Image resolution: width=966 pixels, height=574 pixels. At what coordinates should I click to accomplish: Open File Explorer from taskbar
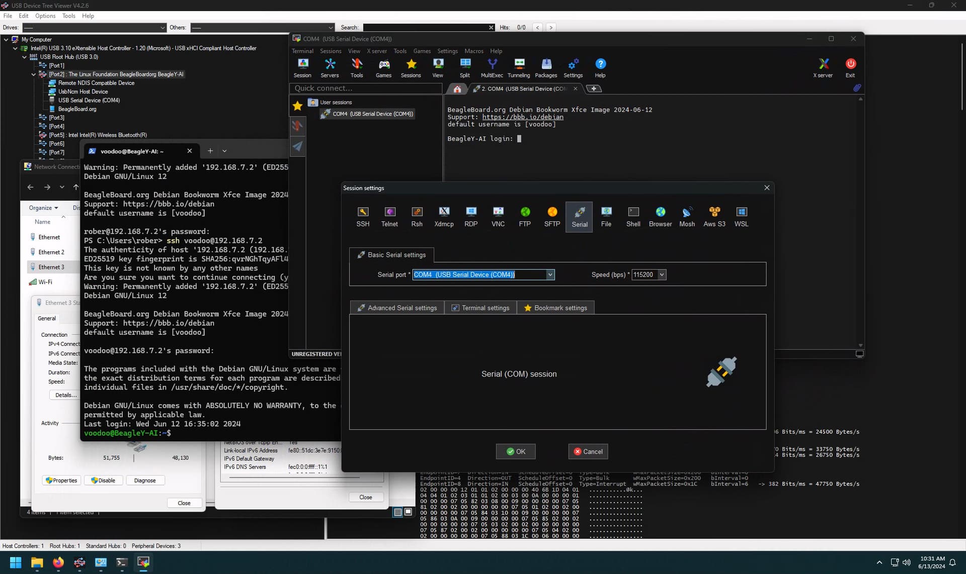point(37,562)
